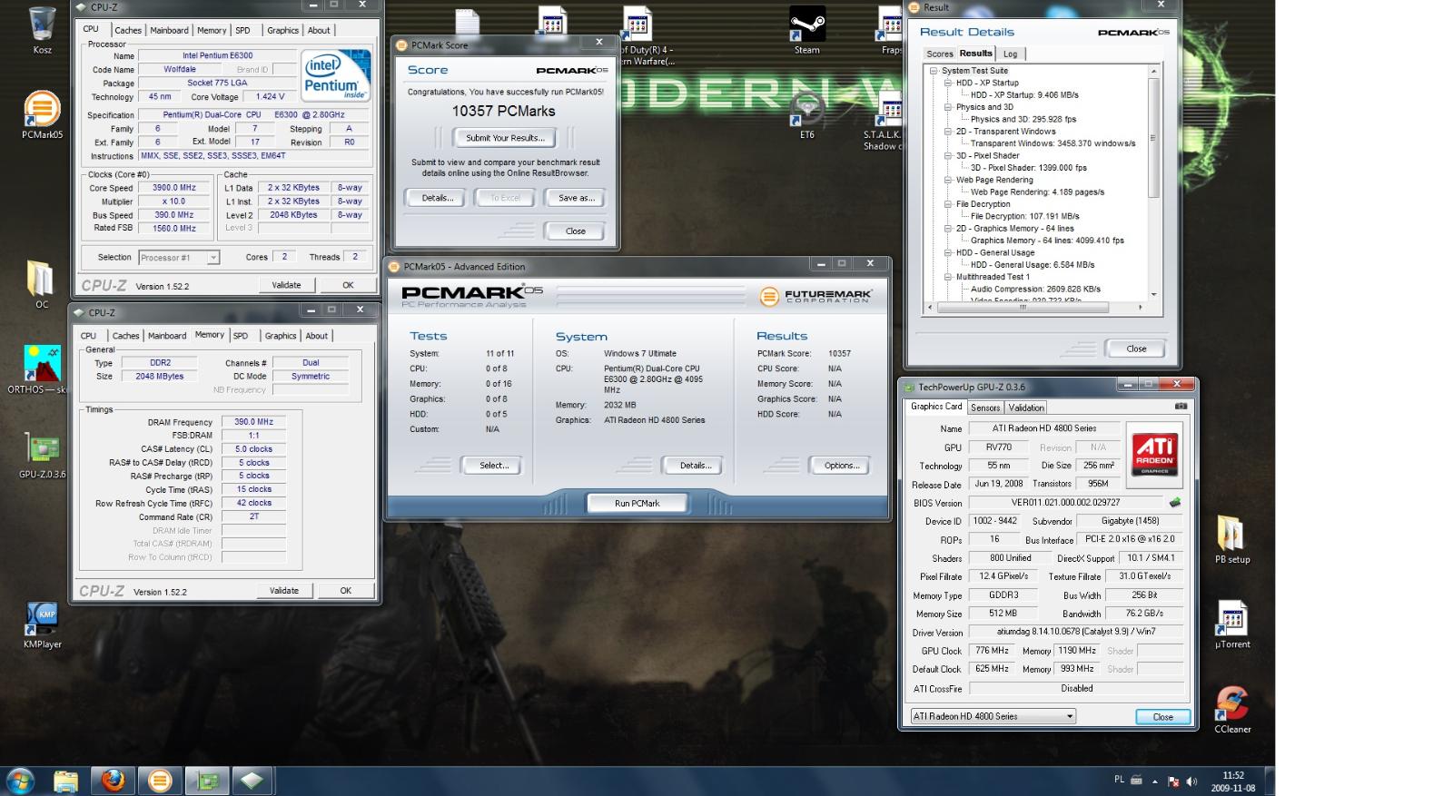Activate the CPU-Z taskbar button
This screenshot has height=796, width=1453.
pos(252,781)
